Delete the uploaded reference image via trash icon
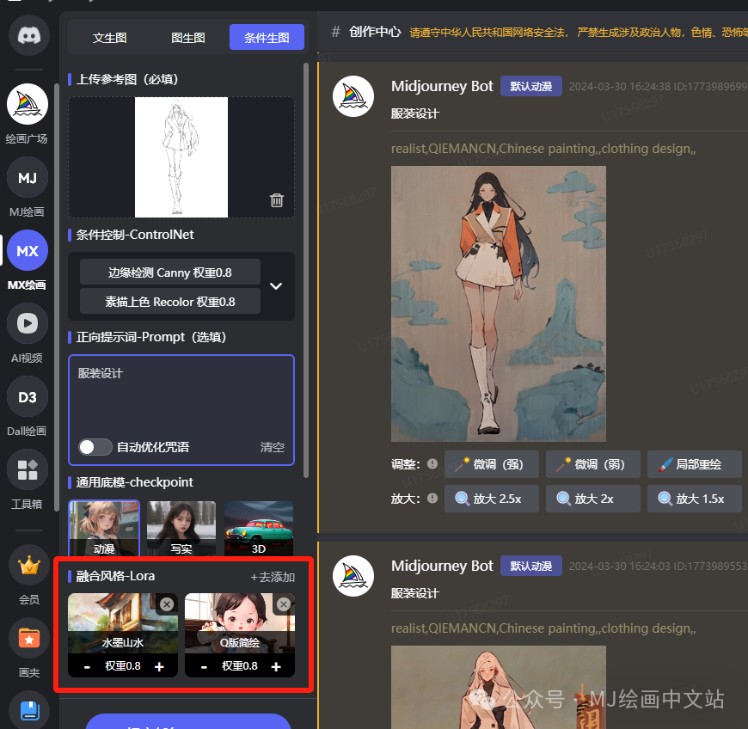This screenshot has width=748, height=729. click(x=276, y=199)
